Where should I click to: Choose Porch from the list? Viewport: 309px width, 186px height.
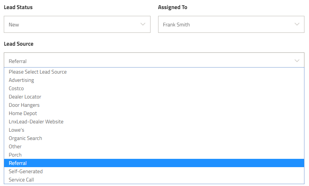(154, 155)
